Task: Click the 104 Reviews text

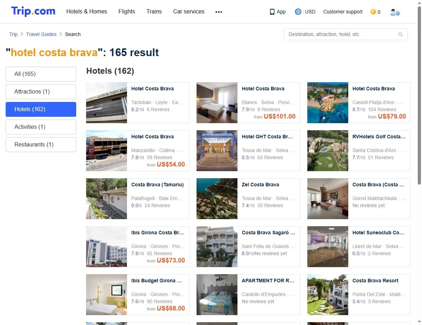Action: [x=382, y=109]
